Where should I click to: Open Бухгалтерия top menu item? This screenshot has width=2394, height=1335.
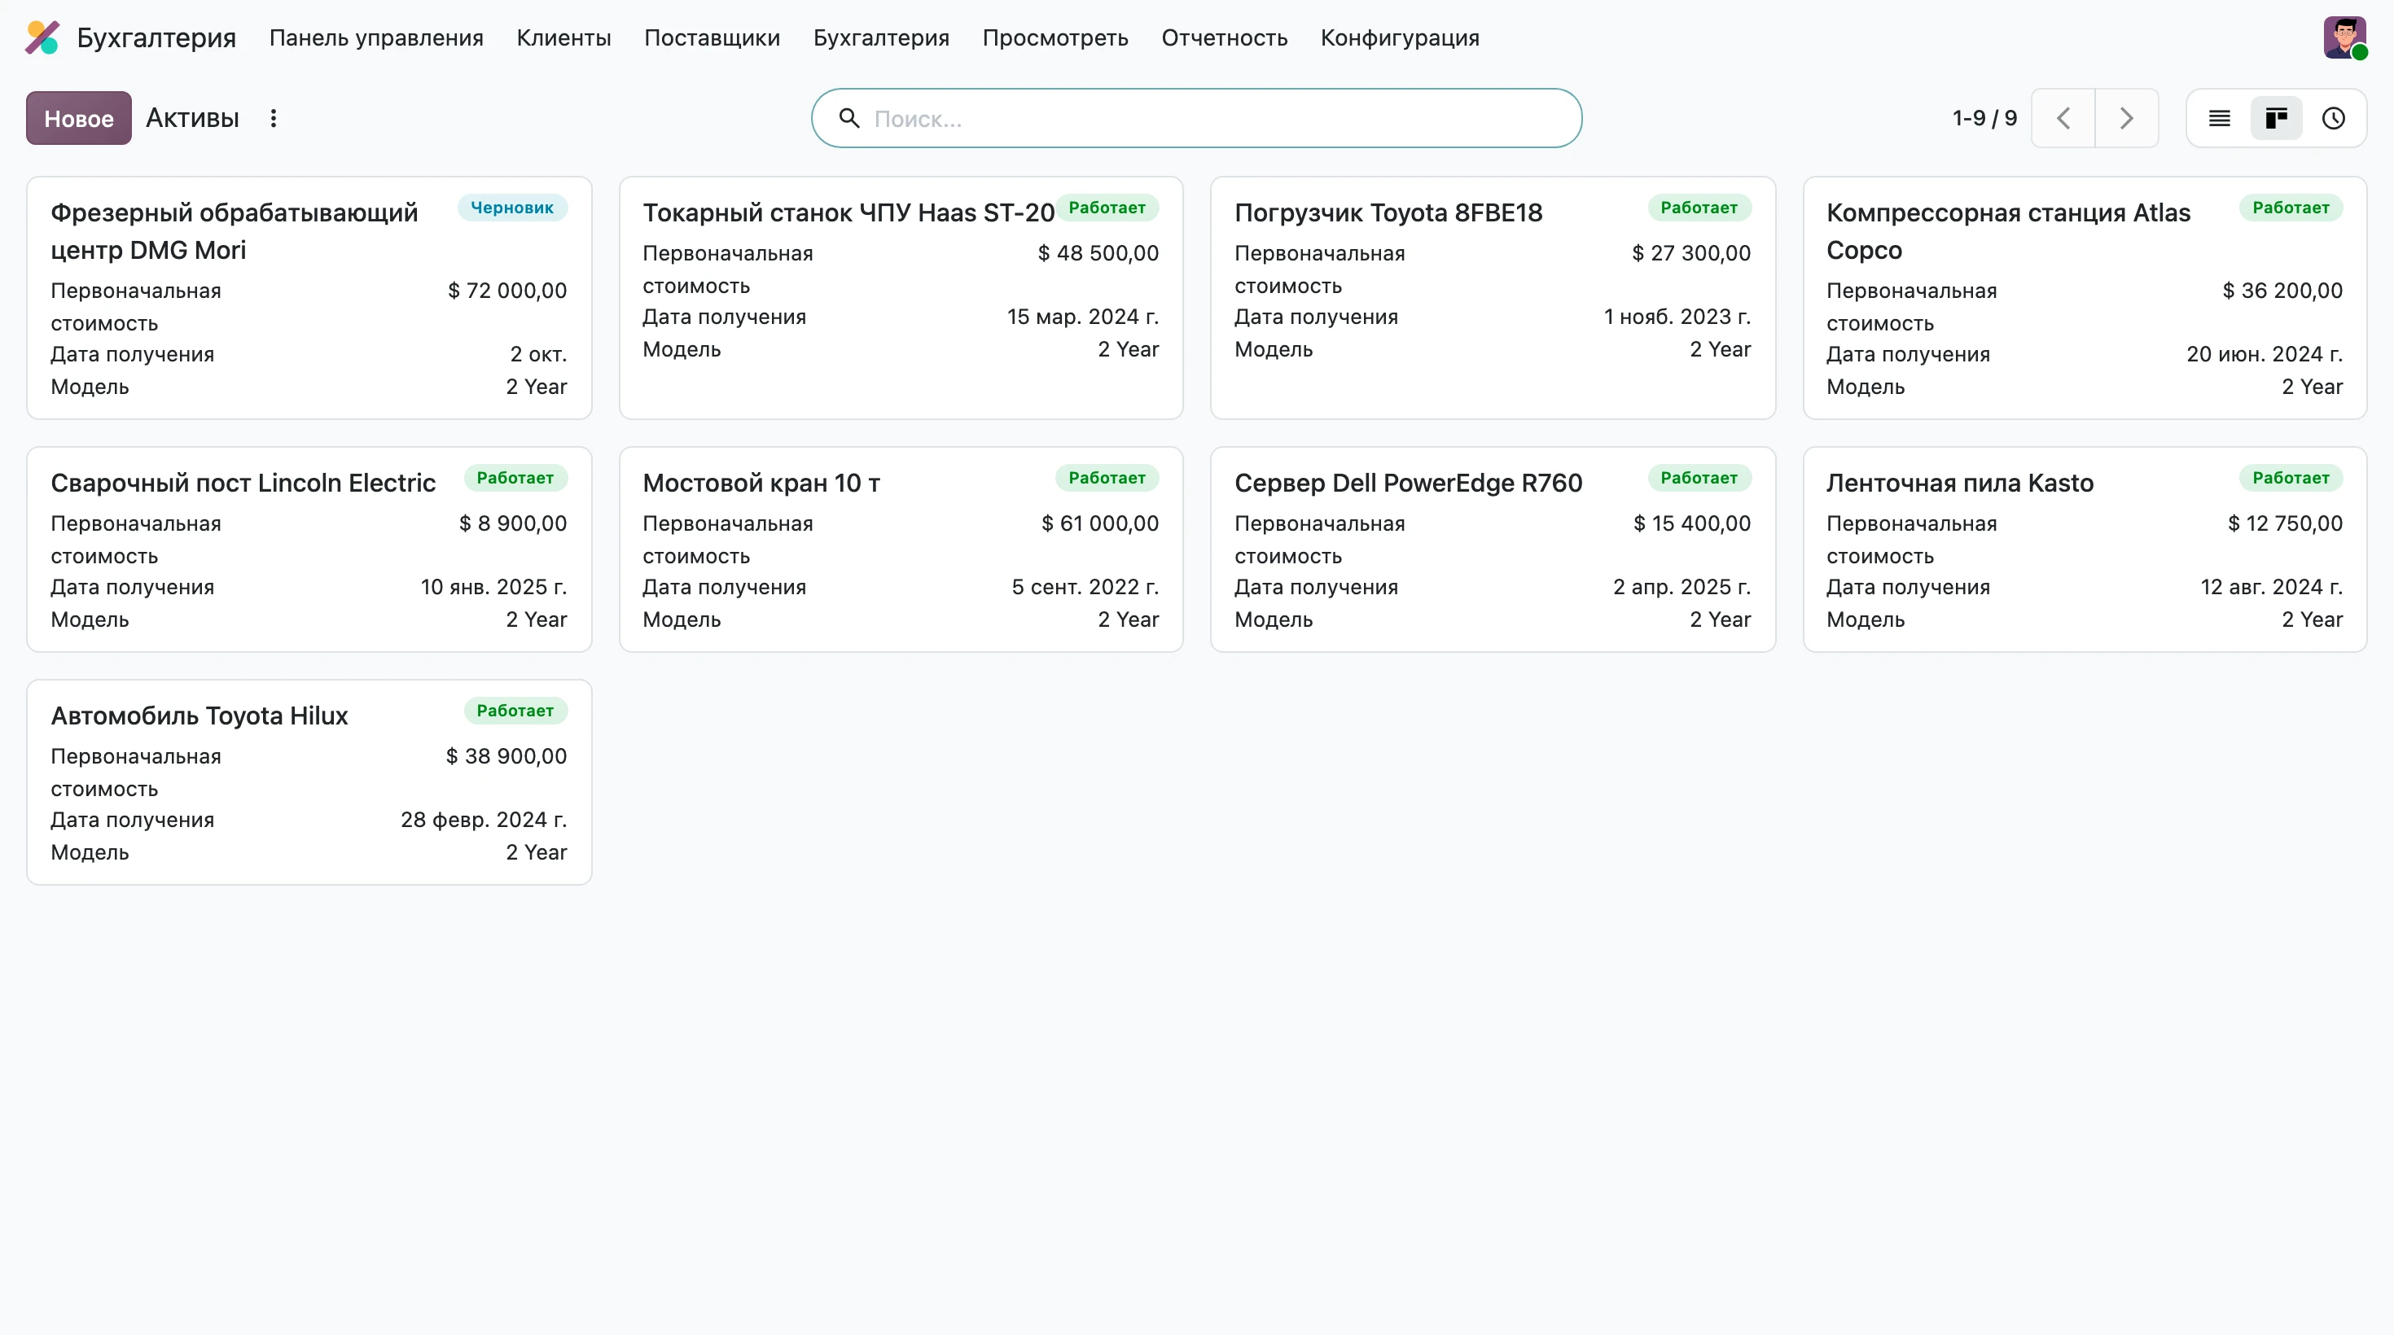881,38
